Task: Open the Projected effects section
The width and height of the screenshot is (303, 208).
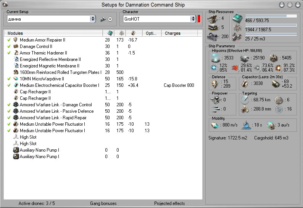Action: (169, 203)
